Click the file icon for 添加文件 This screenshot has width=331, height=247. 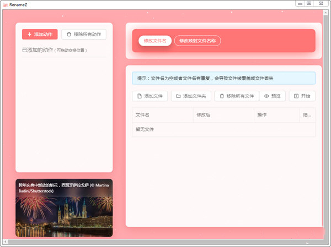click(138, 96)
